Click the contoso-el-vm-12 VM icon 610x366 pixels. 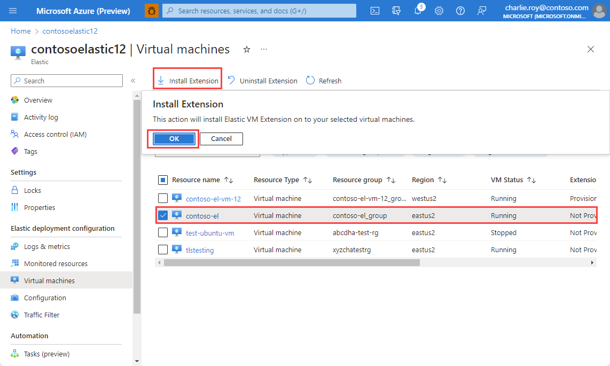point(177,198)
